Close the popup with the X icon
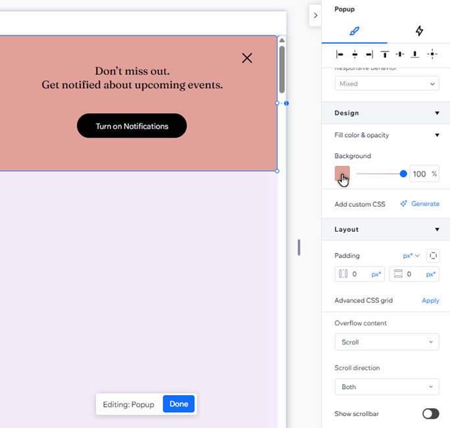 pyautogui.click(x=247, y=58)
